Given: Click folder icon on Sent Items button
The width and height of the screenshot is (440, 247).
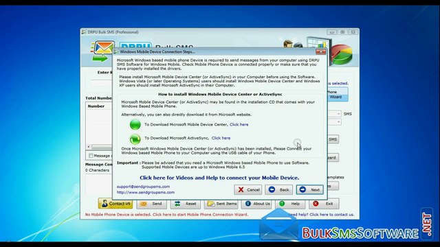Looking at the screenshot, I should pyautogui.click(x=211, y=204).
